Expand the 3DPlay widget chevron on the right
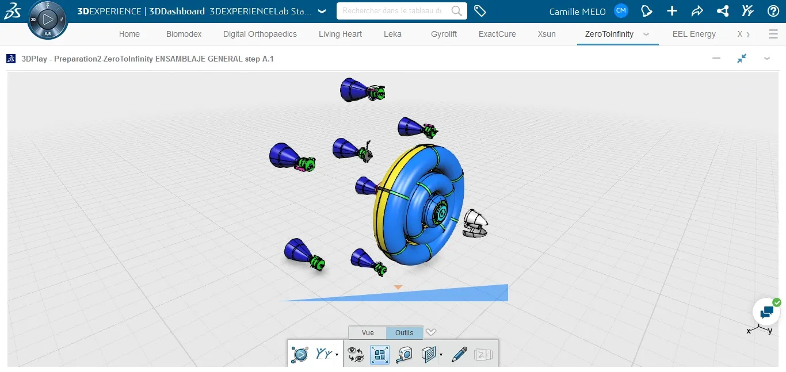The height and width of the screenshot is (372, 786). (x=767, y=58)
